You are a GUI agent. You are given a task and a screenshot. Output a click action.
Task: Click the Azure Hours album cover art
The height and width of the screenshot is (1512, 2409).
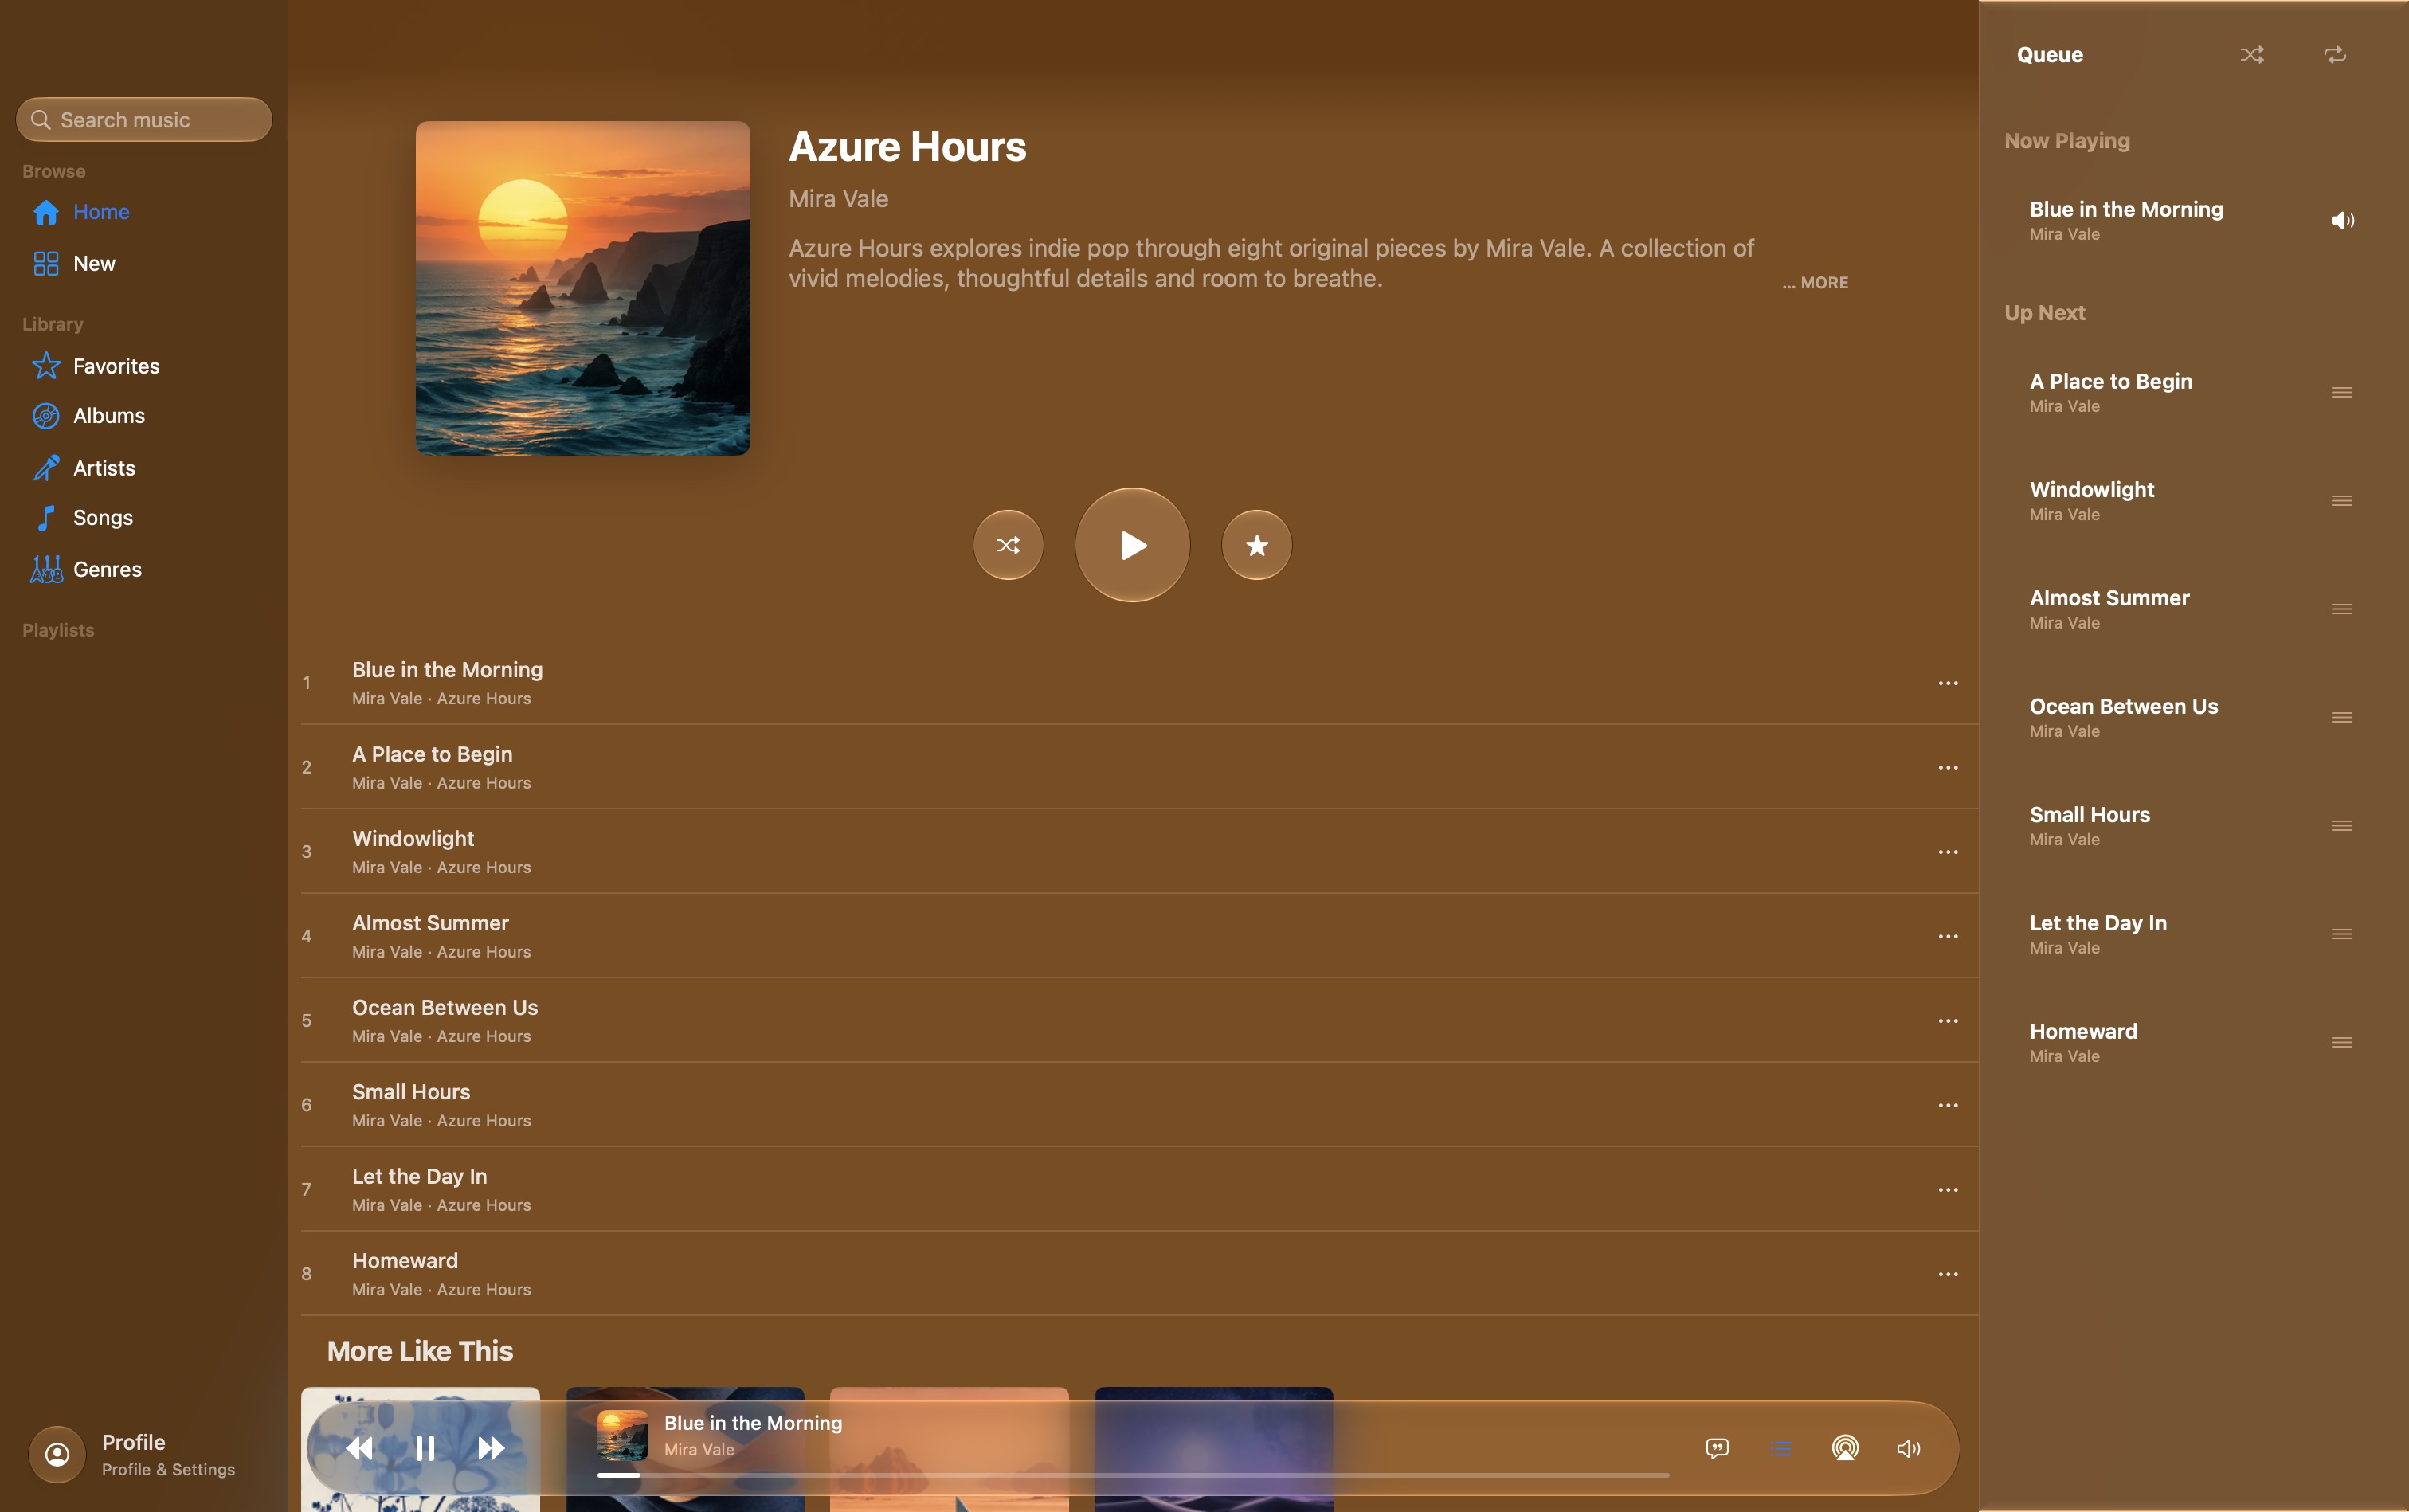click(x=583, y=289)
